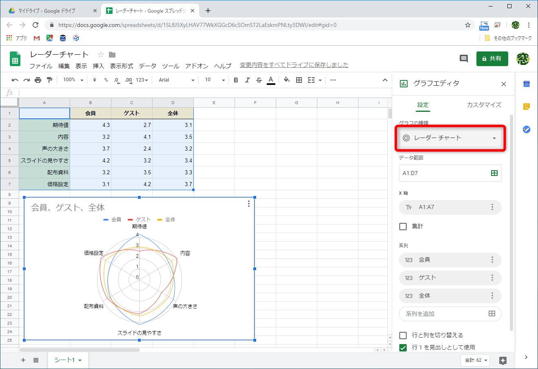
Task: Click the 共有 share button
Action: point(492,58)
